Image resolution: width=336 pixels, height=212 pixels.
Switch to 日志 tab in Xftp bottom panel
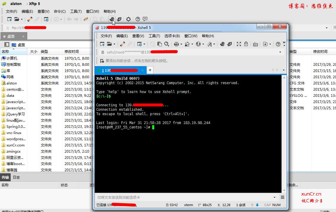pyautogui.click(x=16, y=177)
